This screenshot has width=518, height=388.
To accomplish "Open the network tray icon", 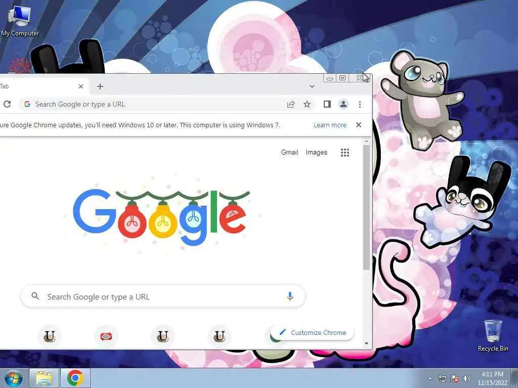I will (x=442, y=378).
